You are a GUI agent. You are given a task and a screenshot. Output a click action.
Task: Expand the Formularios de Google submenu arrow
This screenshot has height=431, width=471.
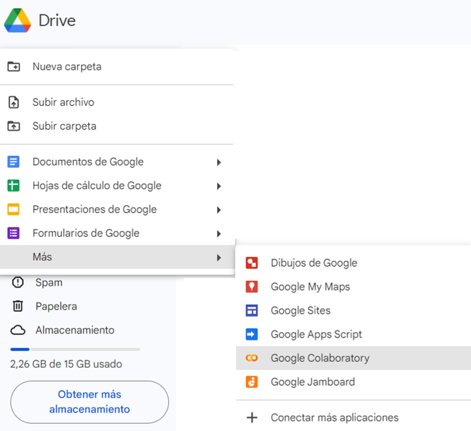[219, 233]
